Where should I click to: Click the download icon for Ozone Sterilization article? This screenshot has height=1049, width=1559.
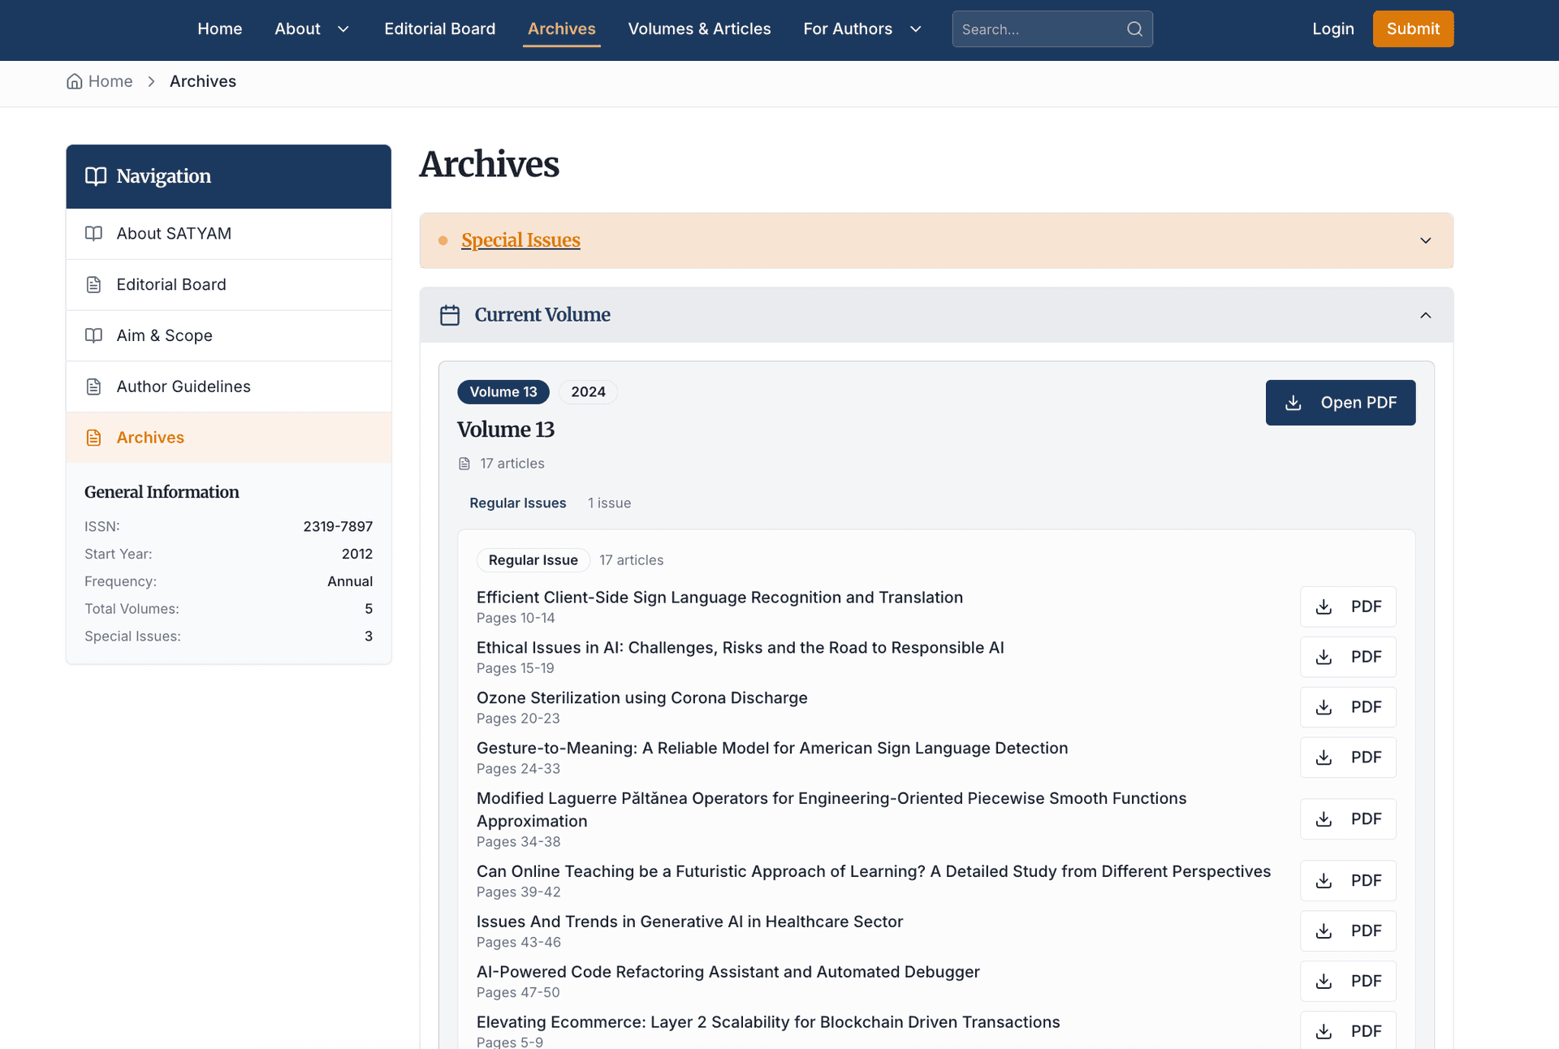click(1324, 706)
